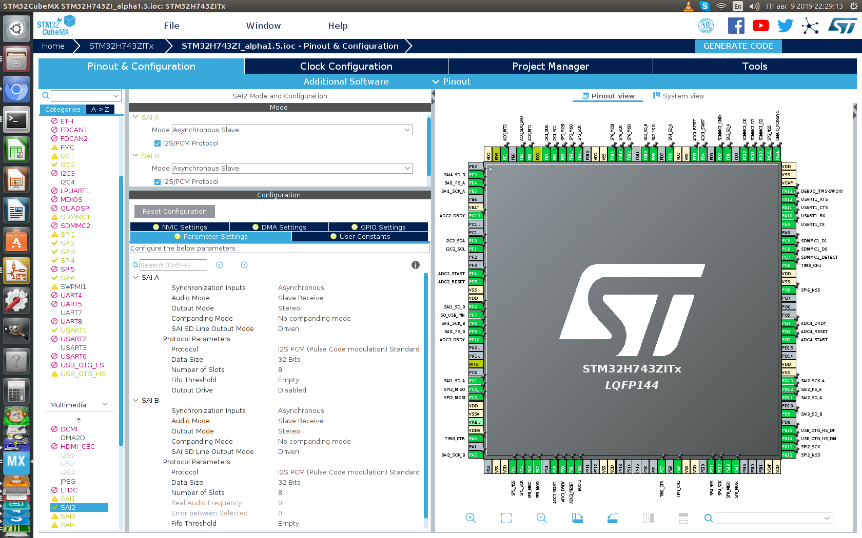This screenshot has width=862, height=538.
Task: Click the GENERATE CODE button
Action: coord(738,46)
